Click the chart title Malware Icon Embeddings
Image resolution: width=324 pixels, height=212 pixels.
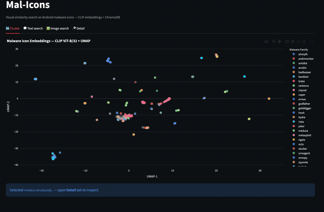click(x=49, y=41)
